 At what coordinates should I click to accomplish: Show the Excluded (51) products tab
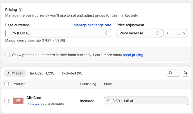(x=72, y=73)
